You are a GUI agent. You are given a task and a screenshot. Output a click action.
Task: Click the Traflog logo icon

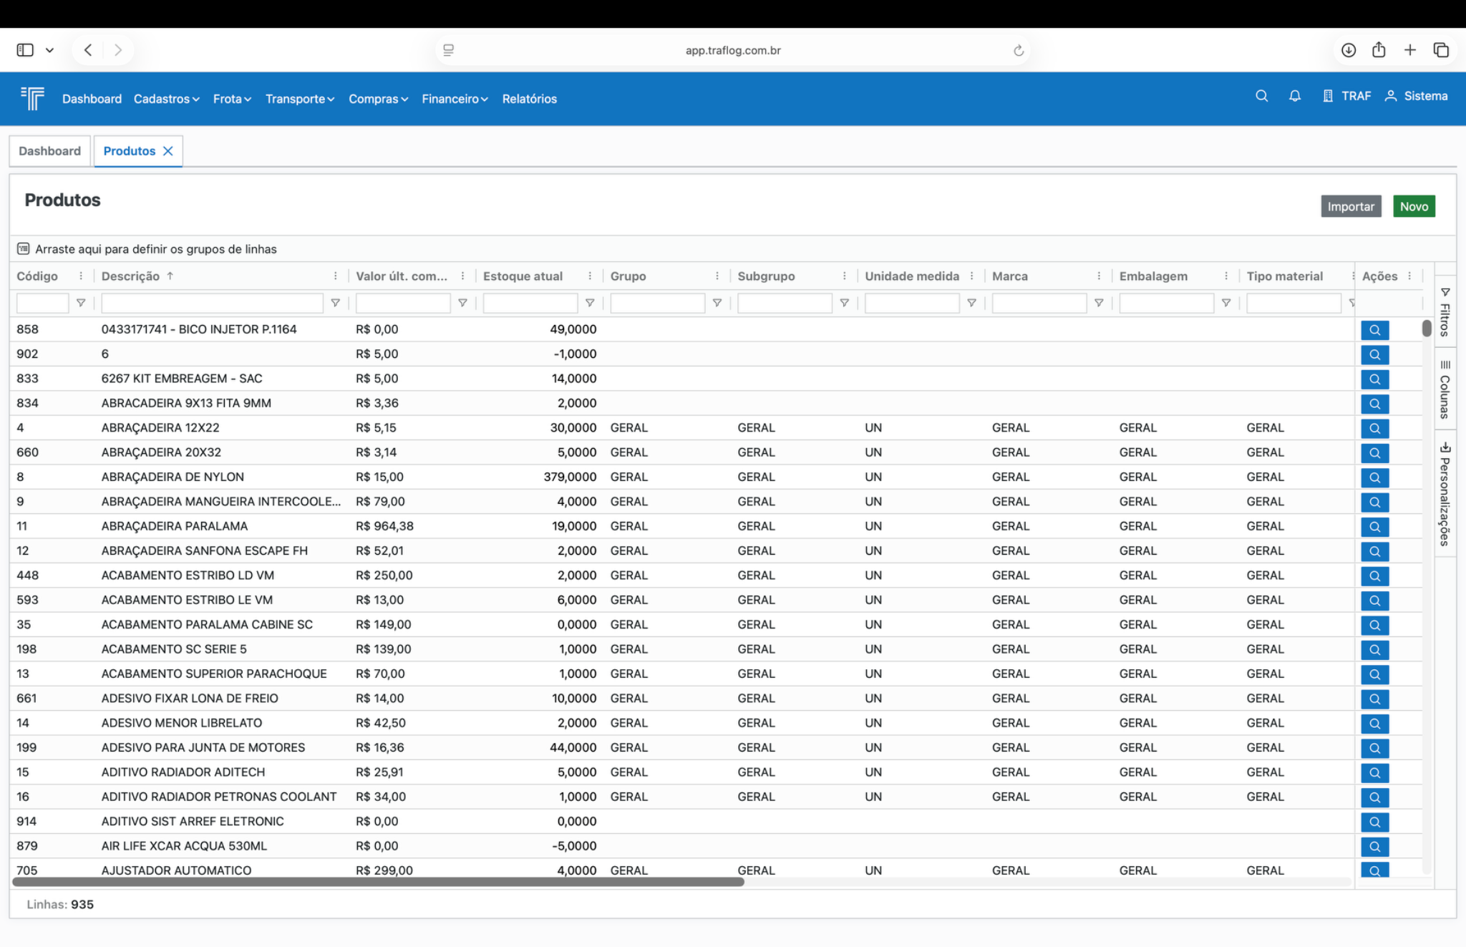pos(32,98)
